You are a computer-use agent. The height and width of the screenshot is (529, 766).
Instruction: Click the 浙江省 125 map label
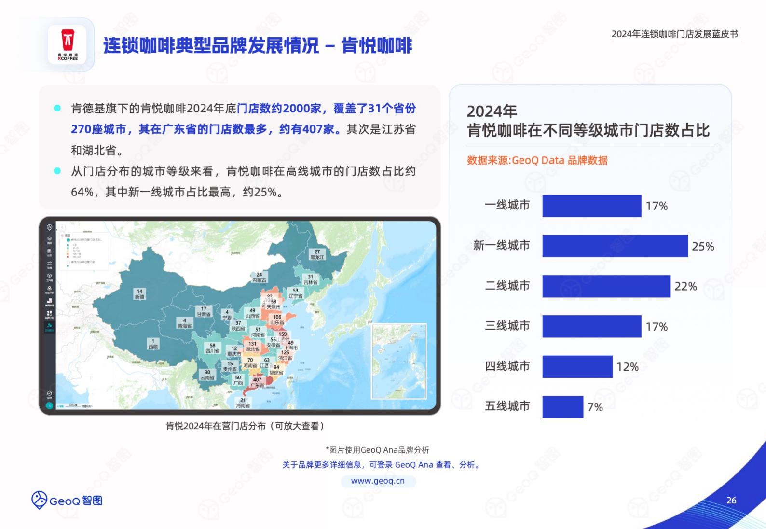point(285,355)
